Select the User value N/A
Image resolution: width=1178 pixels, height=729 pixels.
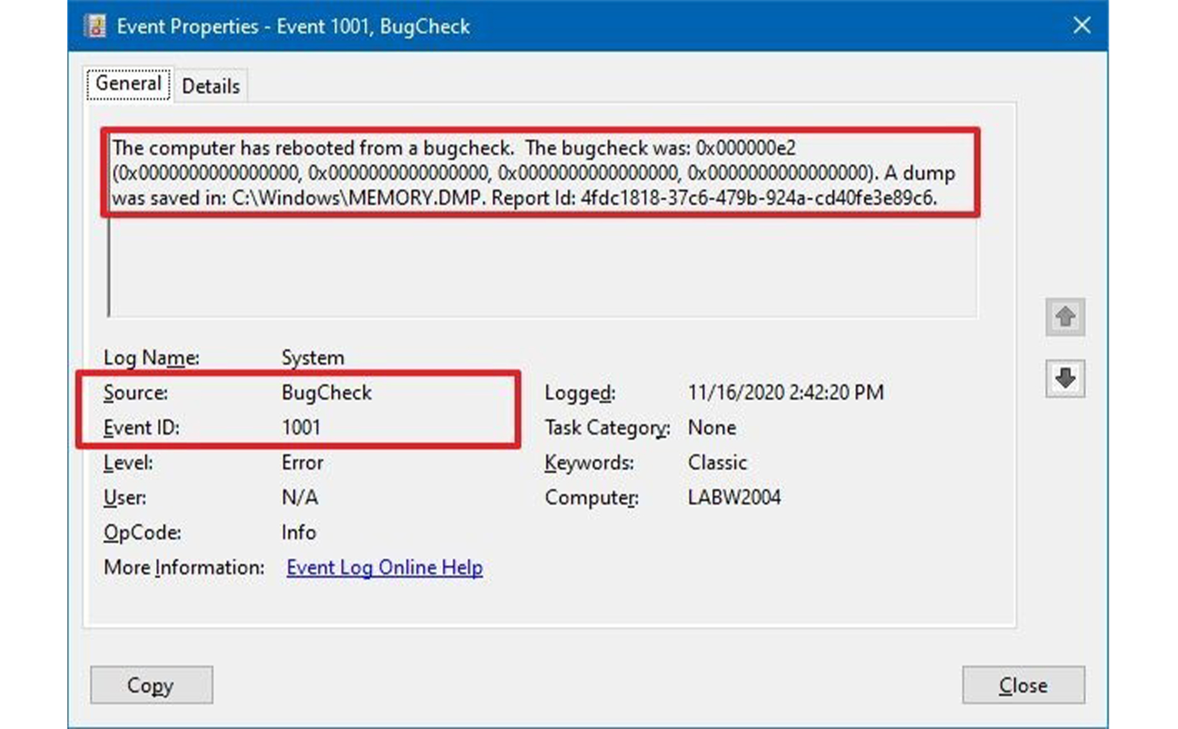(299, 497)
